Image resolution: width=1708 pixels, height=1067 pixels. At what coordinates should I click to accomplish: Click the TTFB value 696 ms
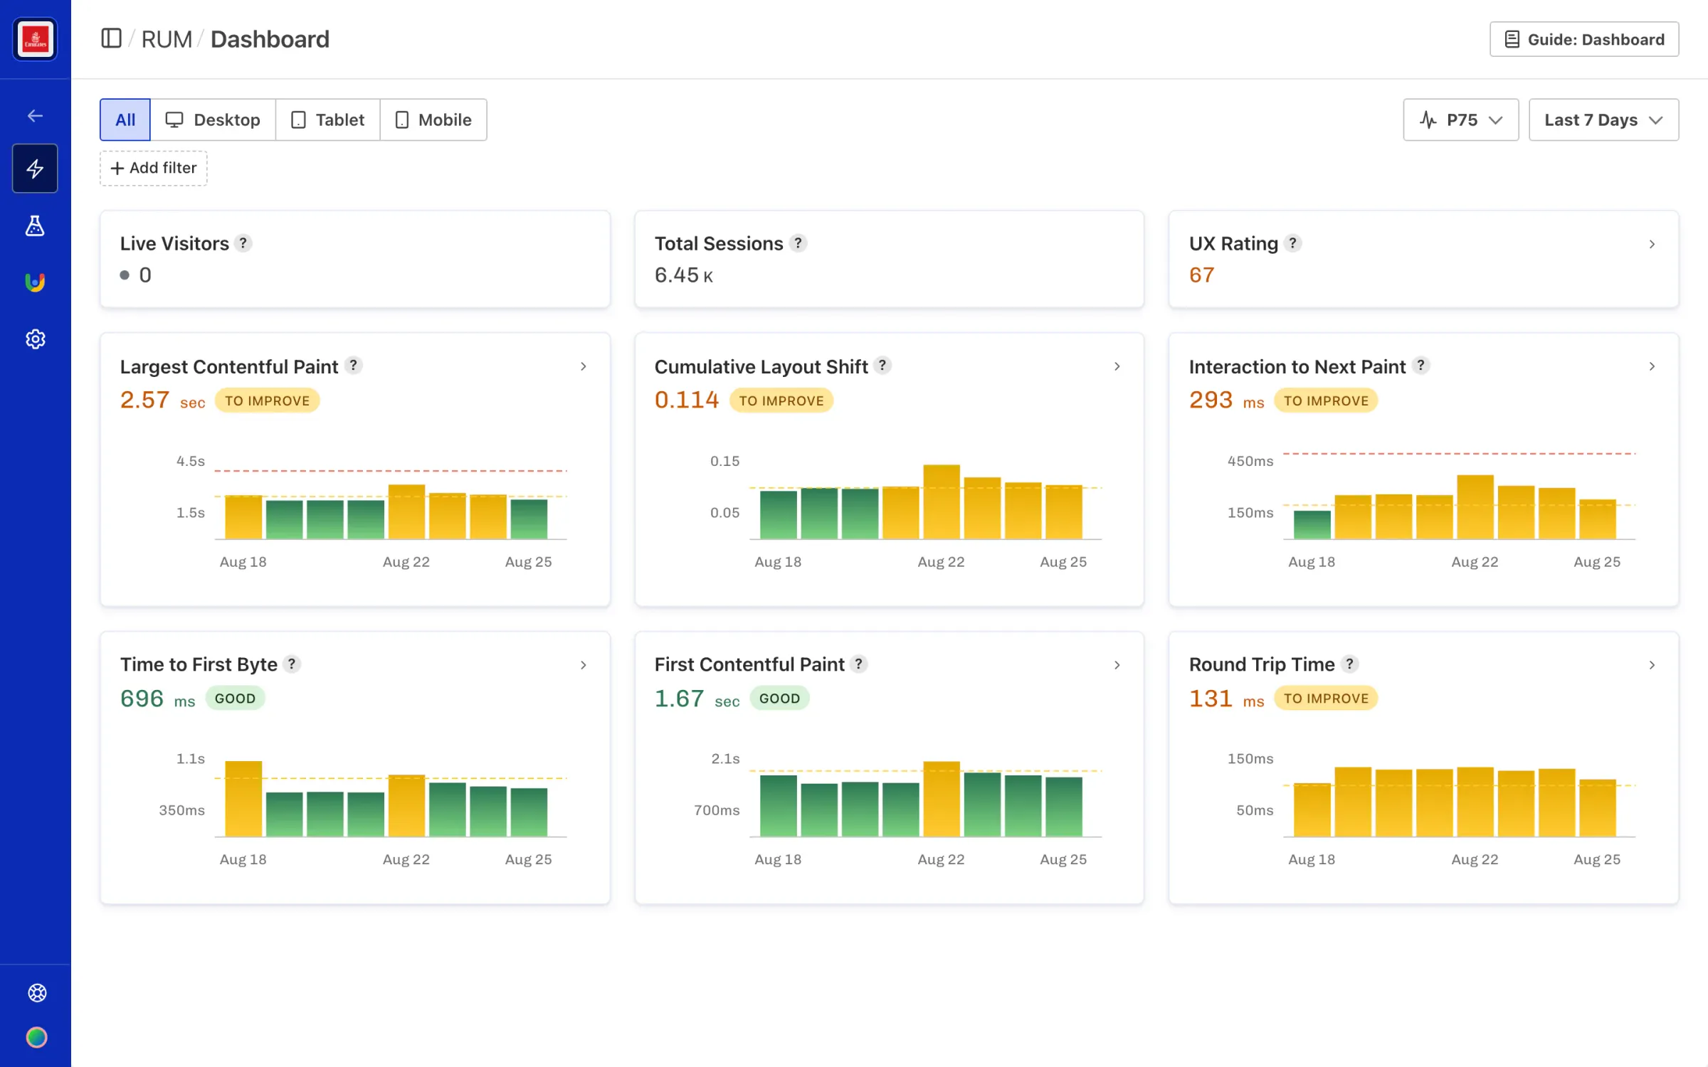pos(158,699)
